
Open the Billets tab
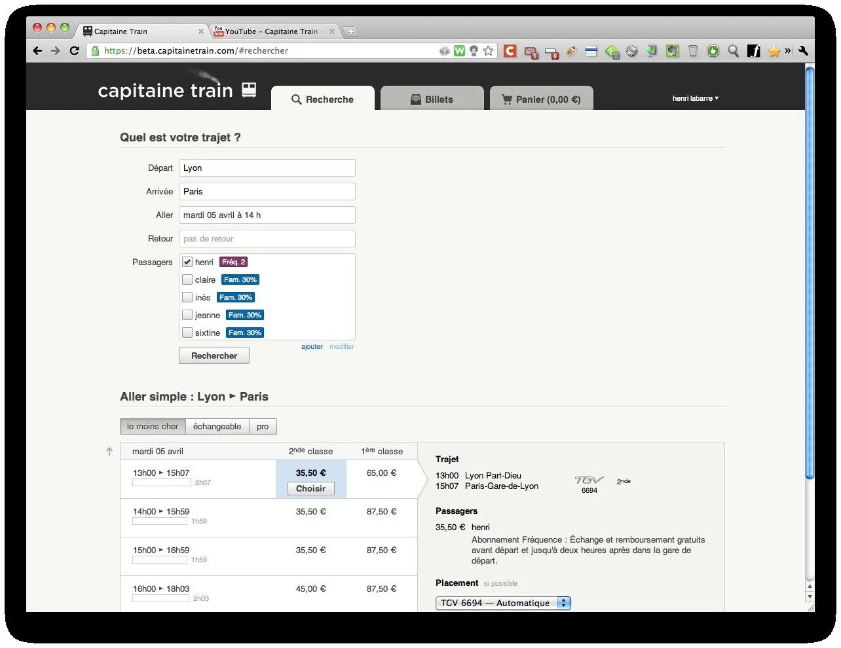click(432, 98)
